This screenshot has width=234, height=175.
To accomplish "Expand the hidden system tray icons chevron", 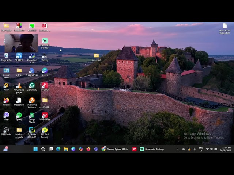I will [x=178, y=149].
